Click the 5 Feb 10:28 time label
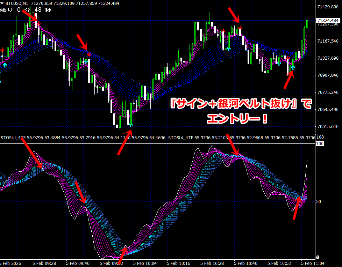Viewport: 342px width, 267px height. pyautogui.click(x=212, y=264)
